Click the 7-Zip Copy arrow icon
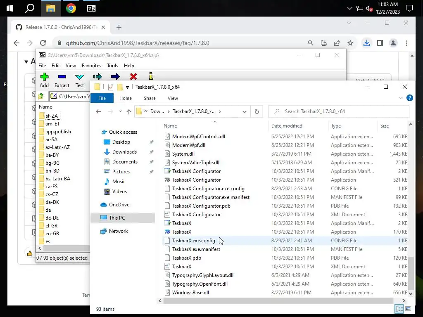This screenshot has height=317, width=423. 97,77
